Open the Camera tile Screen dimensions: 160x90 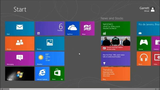(156, 43)
